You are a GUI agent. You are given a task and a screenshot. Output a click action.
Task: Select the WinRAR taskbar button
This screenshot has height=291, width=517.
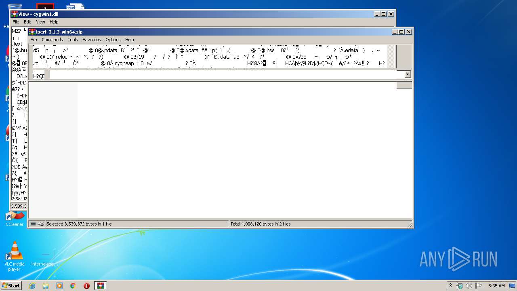tap(101, 286)
